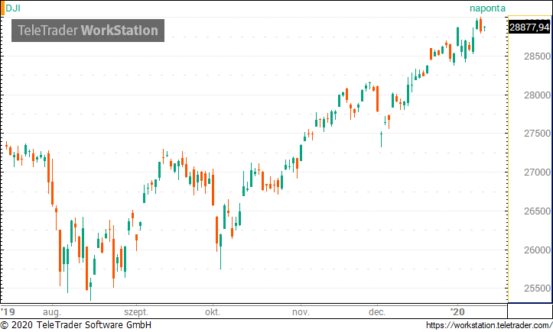Click the DJI symbol label

click(x=13, y=8)
